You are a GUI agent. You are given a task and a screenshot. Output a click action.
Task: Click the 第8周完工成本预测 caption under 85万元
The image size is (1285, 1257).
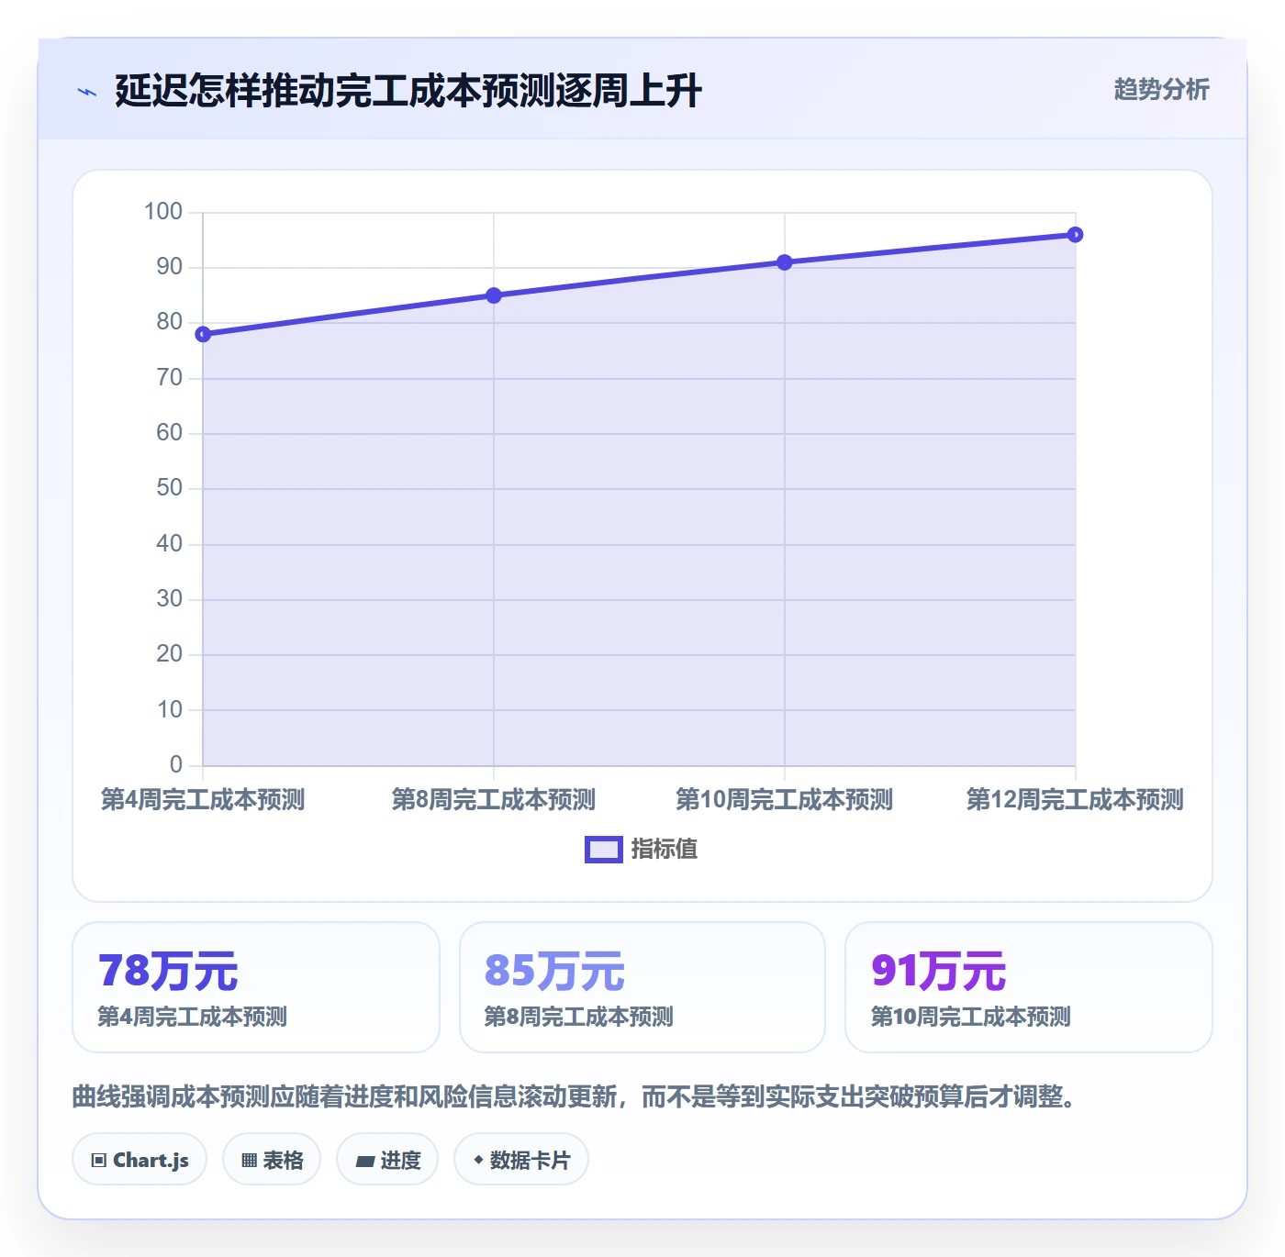tap(579, 1017)
